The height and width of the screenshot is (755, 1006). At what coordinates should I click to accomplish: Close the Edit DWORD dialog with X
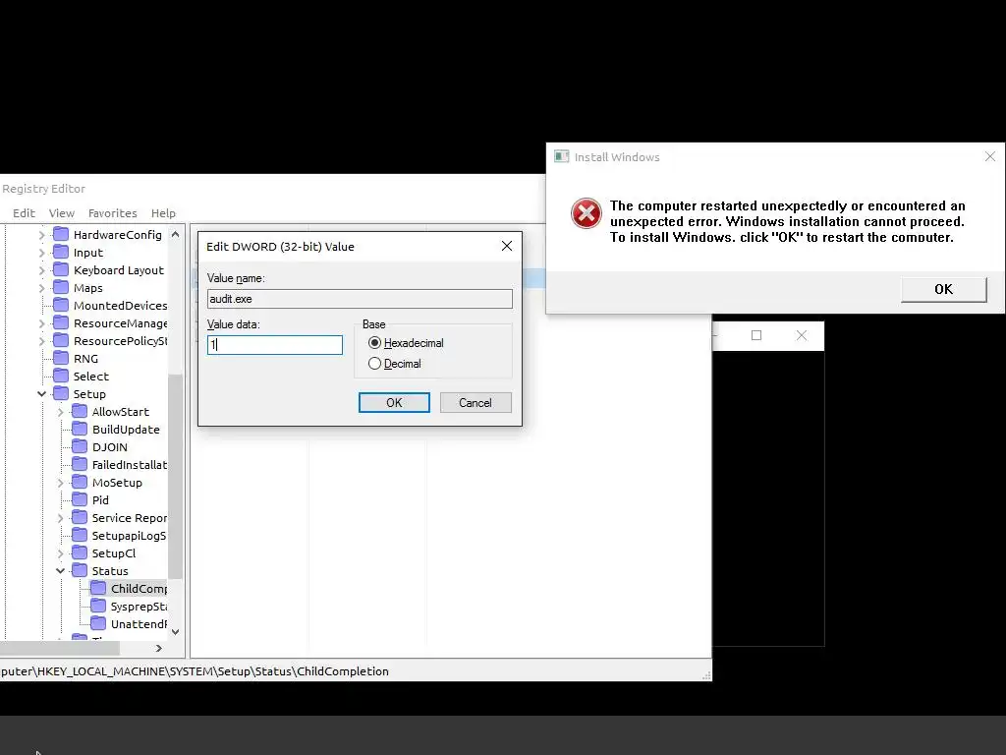point(507,246)
